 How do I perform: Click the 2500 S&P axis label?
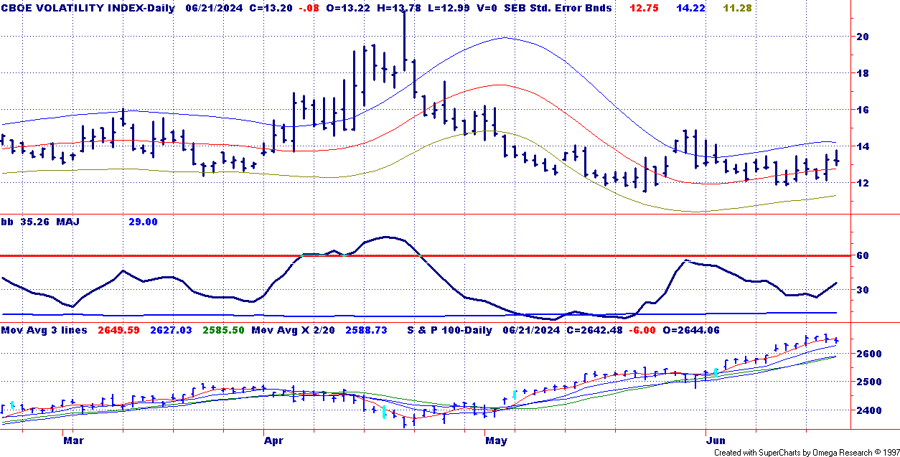click(868, 382)
